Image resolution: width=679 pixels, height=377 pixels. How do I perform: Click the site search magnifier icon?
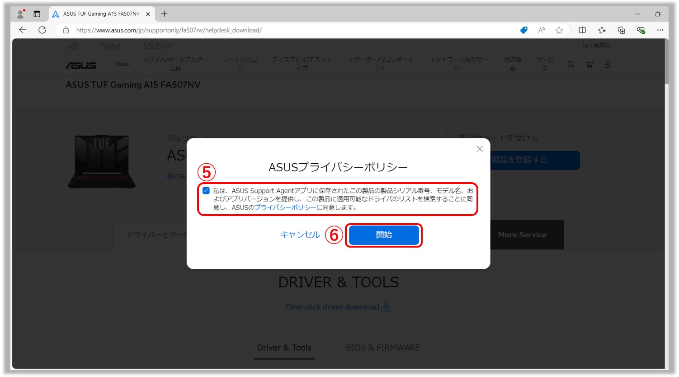(x=571, y=65)
